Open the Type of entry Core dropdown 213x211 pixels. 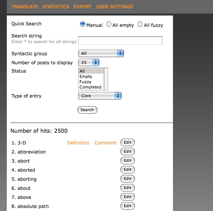100,96
